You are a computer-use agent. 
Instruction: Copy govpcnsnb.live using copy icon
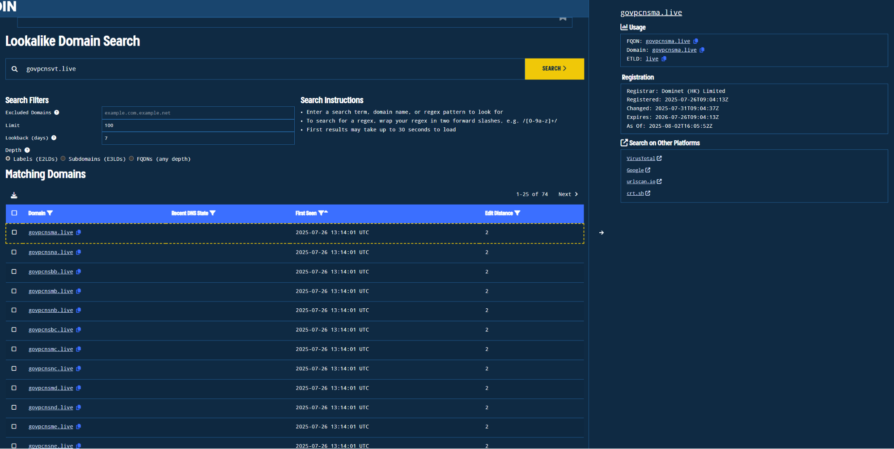79,311
